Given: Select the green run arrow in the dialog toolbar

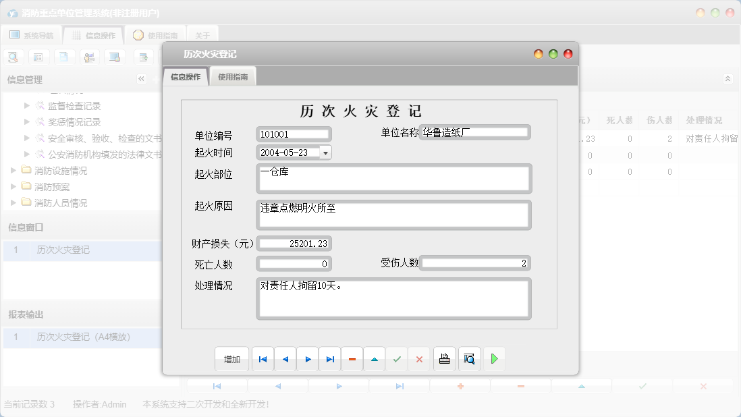Looking at the screenshot, I should pyautogui.click(x=493, y=359).
